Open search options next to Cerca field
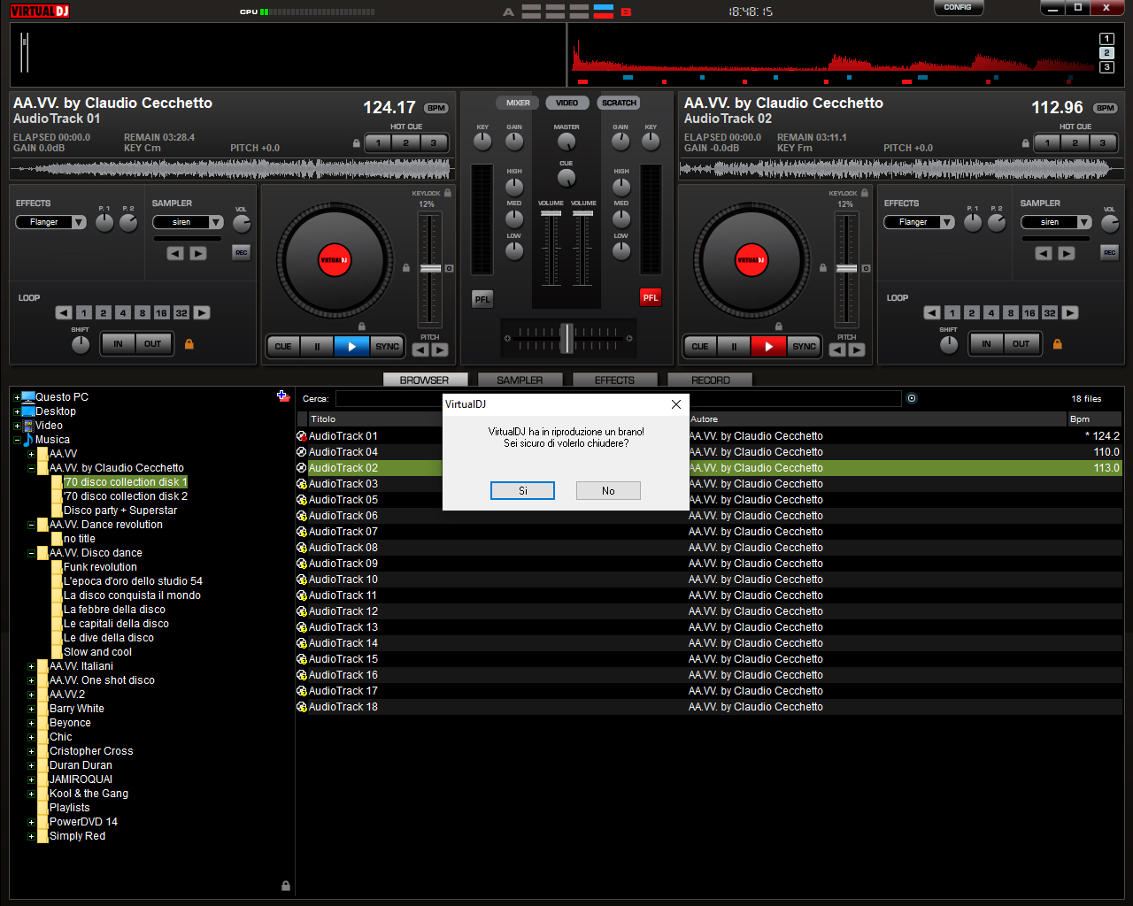Image resolution: width=1133 pixels, height=906 pixels. [912, 398]
